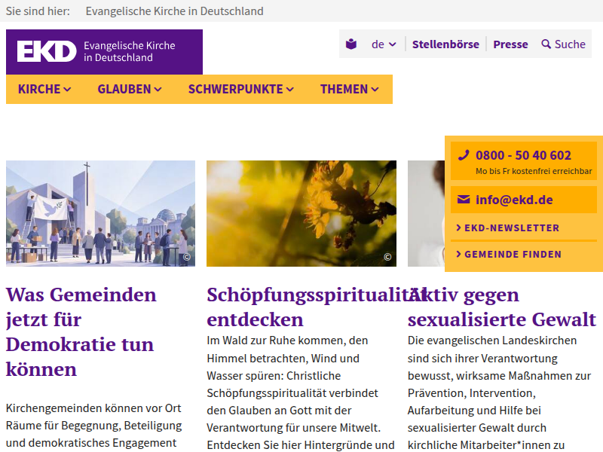
Task: Open headline Was Gemeinden jetzt für Demokratie
Action: (81, 331)
